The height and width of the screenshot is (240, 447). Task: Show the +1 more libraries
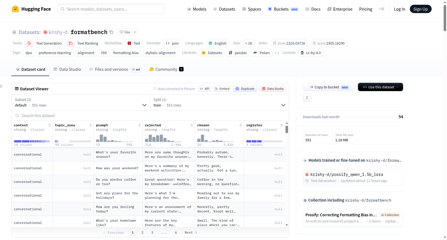[x=277, y=53]
